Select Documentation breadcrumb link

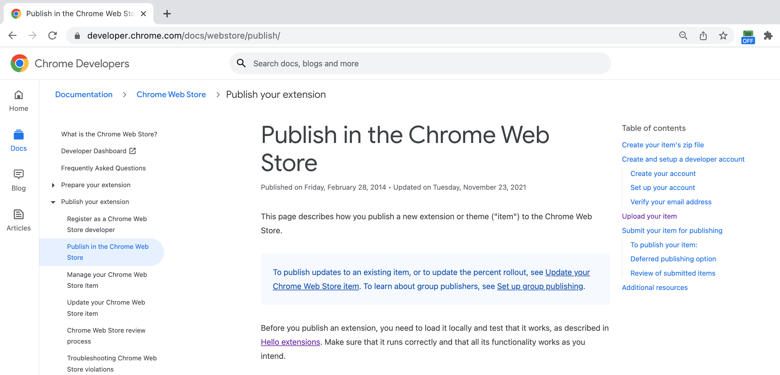(x=84, y=94)
